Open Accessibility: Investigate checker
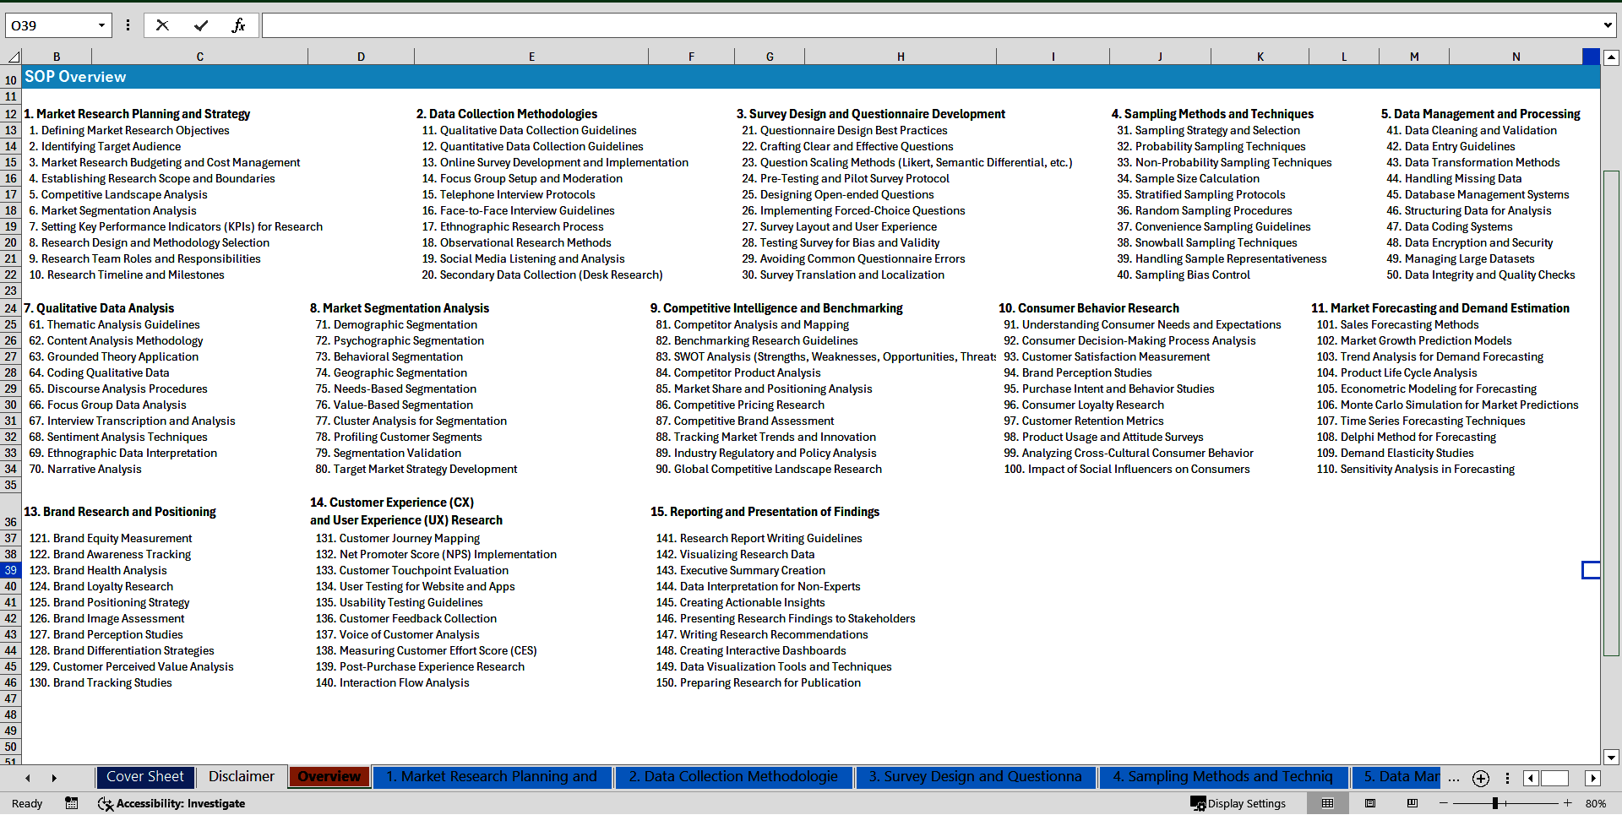The width and height of the screenshot is (1622, 815). coord(171,803)
